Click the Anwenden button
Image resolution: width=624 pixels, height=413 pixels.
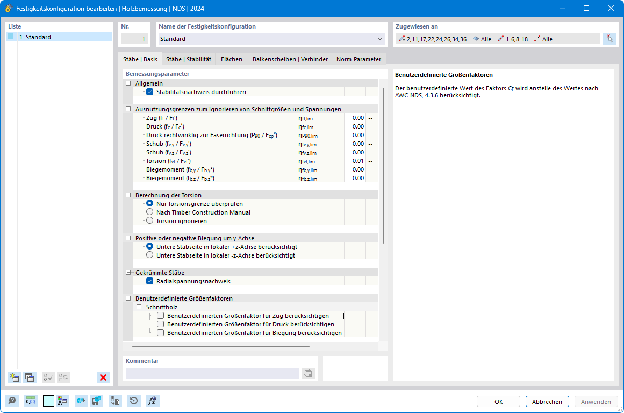[x=596, y=402]
